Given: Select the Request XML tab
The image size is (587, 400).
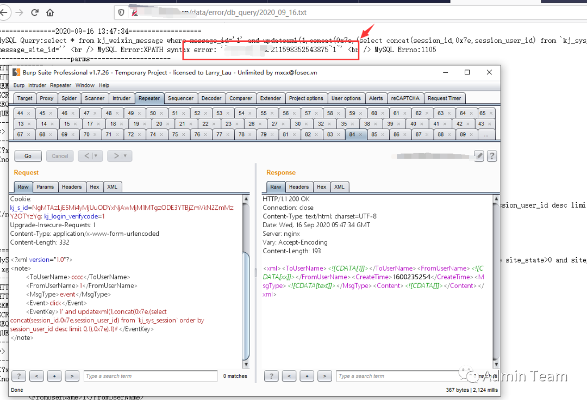Looking at the screenshot, I should 113,187.
